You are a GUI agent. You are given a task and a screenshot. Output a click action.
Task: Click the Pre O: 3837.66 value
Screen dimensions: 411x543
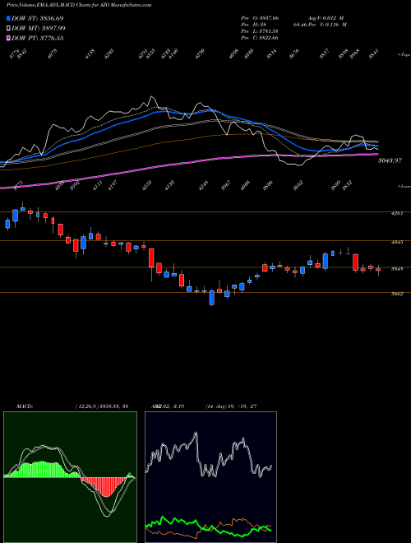(x=260, y=18)
